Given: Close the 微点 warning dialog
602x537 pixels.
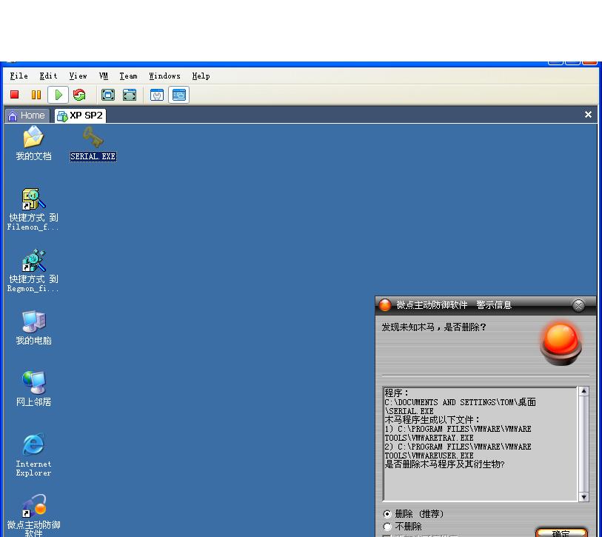Looking at the screenshot, I should point(578,305).
